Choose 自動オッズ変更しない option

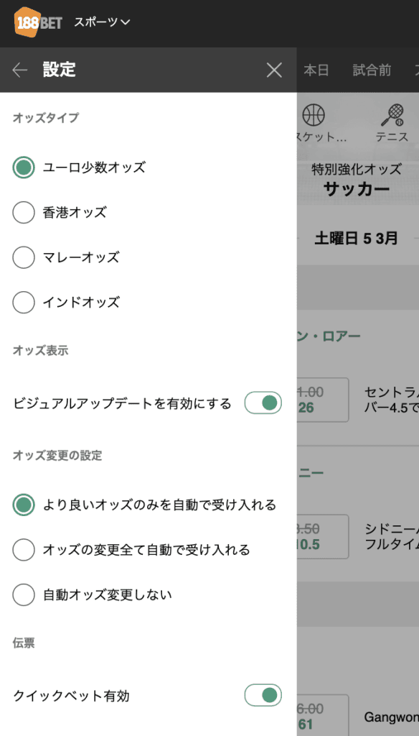click(x=24, y=594)
